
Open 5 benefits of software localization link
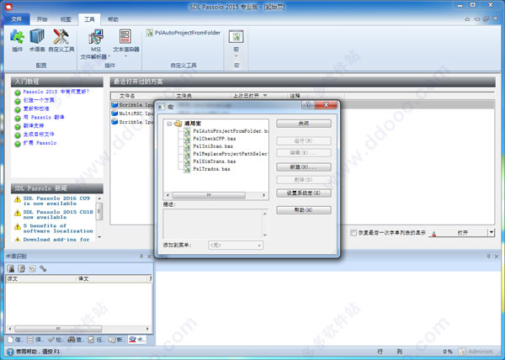(58, 228)
